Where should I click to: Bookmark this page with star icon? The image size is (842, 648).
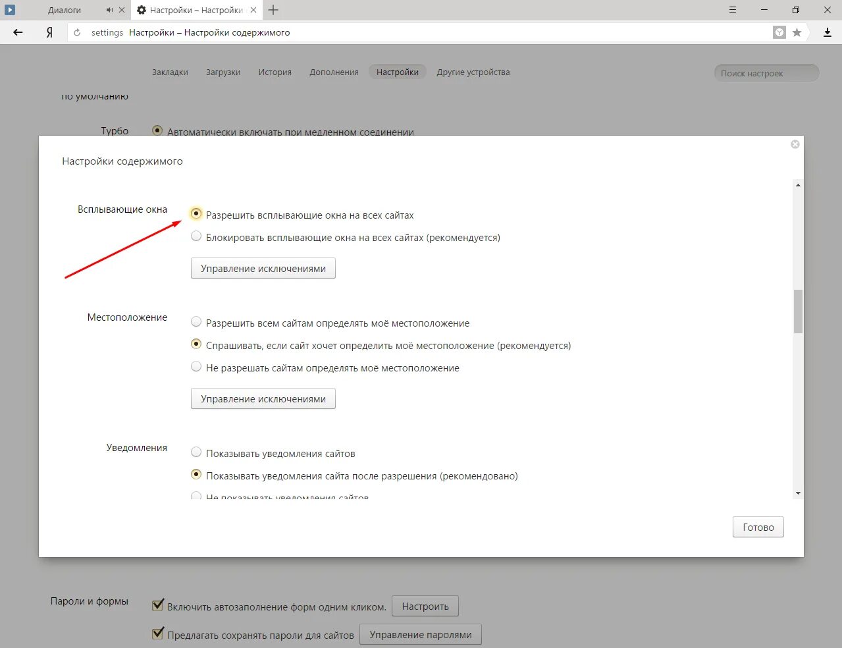tap(797, 32)
